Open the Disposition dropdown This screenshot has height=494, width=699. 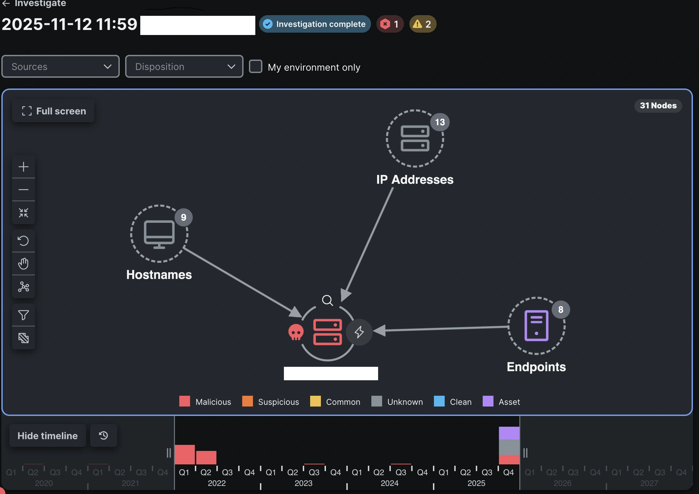coord(184,66)
